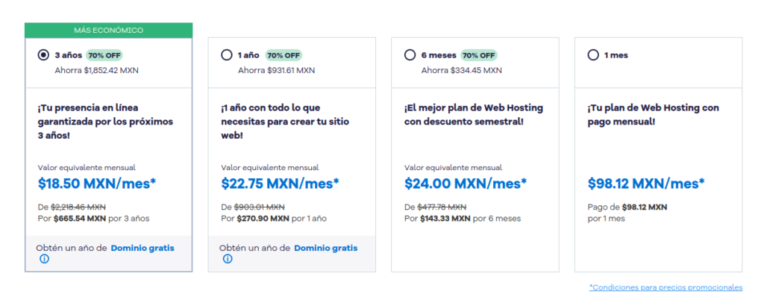Click the $18.50 MXN/mes price

98,184
